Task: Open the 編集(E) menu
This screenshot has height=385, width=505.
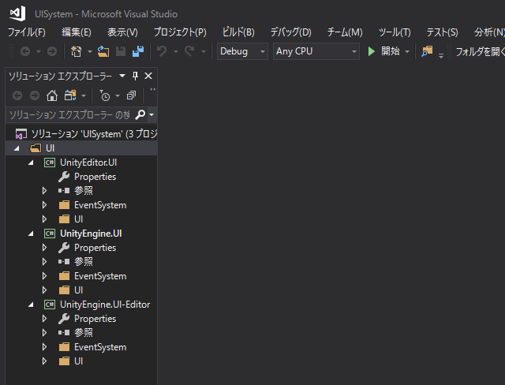Action: pyautogui.click(x=77, y=32)
